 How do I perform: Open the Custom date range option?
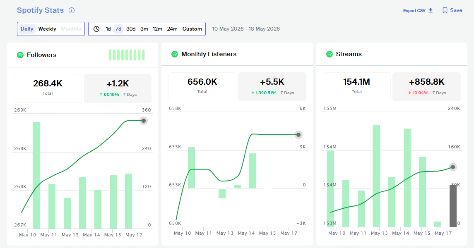[x=192, y=29]
